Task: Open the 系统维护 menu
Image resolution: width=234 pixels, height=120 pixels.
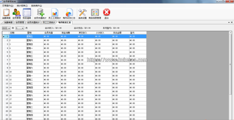Action: [36, 5]
